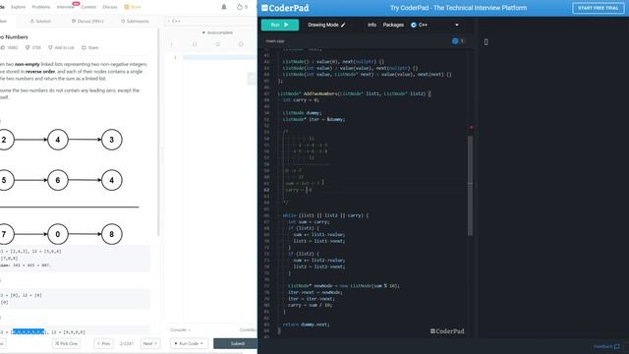Click the device icon in the output pane
The width and height of the screenshot is (629, 354).
486,41
